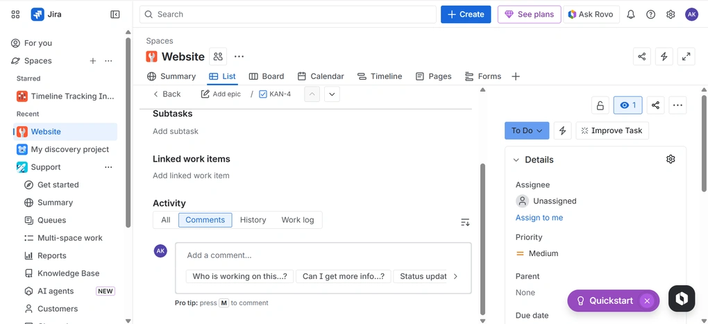Open the Rovo chat floating icon

point(682,299)
